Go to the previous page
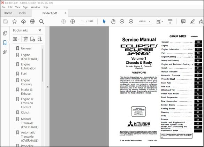 63,22
